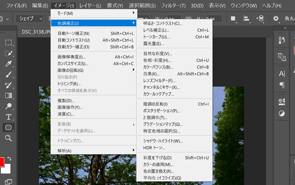Screen dimensions: 295x185
Task: Choose 彩度を下げる option
Action: pyautogui.click(x=175, y=158)
